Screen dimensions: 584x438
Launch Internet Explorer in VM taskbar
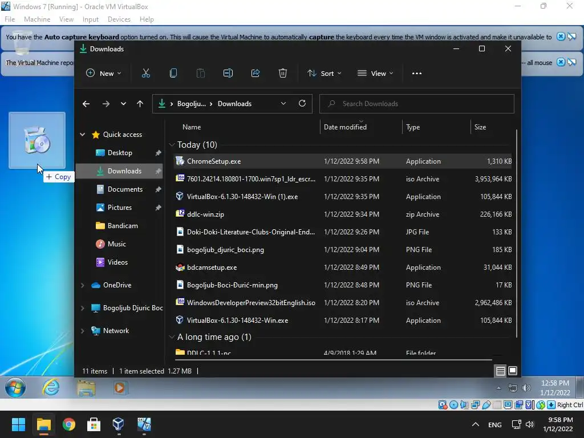51,388
